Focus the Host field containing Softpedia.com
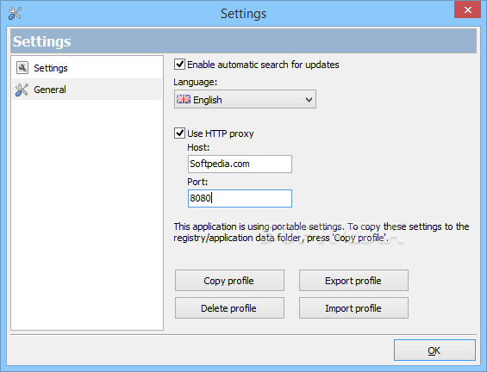487x372 pixels. 240,164
